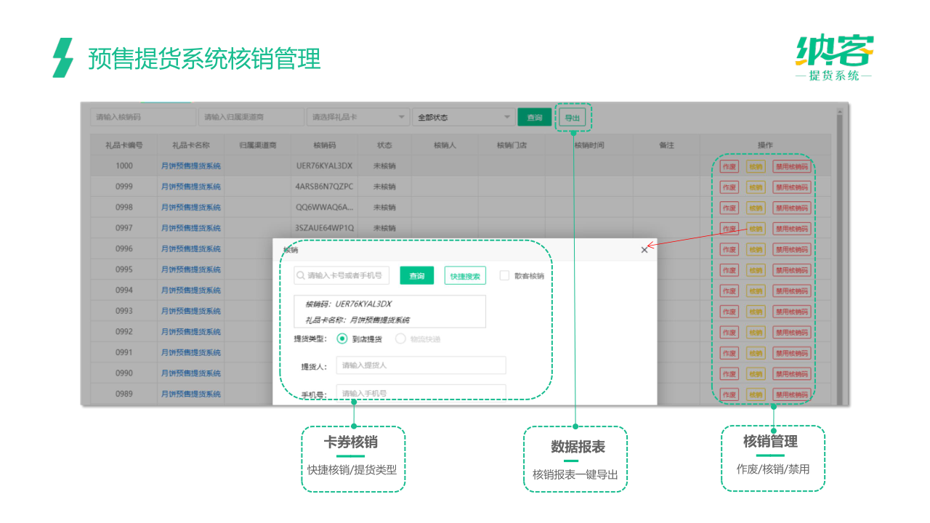Click 作废 button in row 0989
This screenshot has width=930, height=523.
pos(729,394)
